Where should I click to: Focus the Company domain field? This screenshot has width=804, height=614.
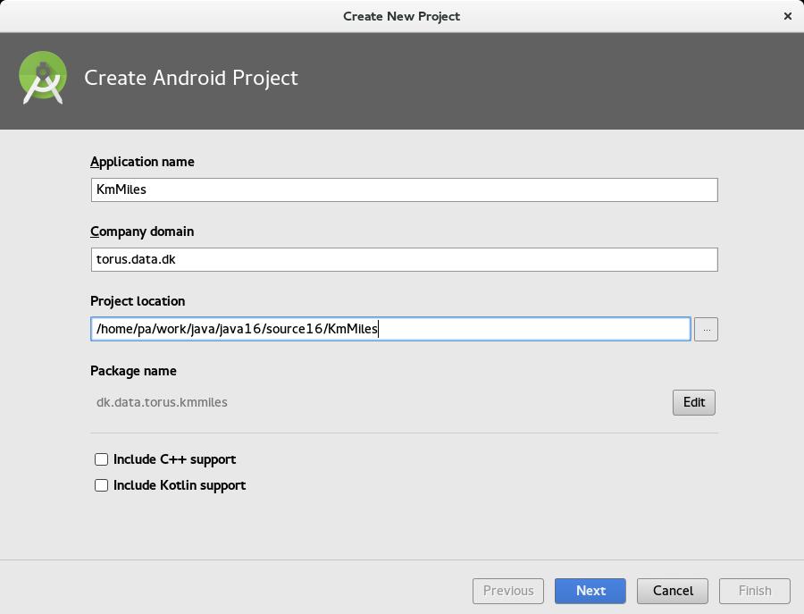pyautogui.click(x=404, y=259)
